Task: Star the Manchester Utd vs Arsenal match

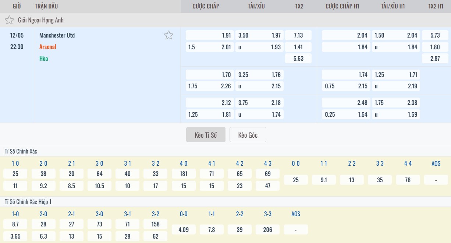Action: (168, 35)
